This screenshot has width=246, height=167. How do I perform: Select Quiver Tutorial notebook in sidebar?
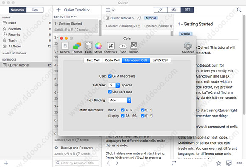(x=26, y=65)
